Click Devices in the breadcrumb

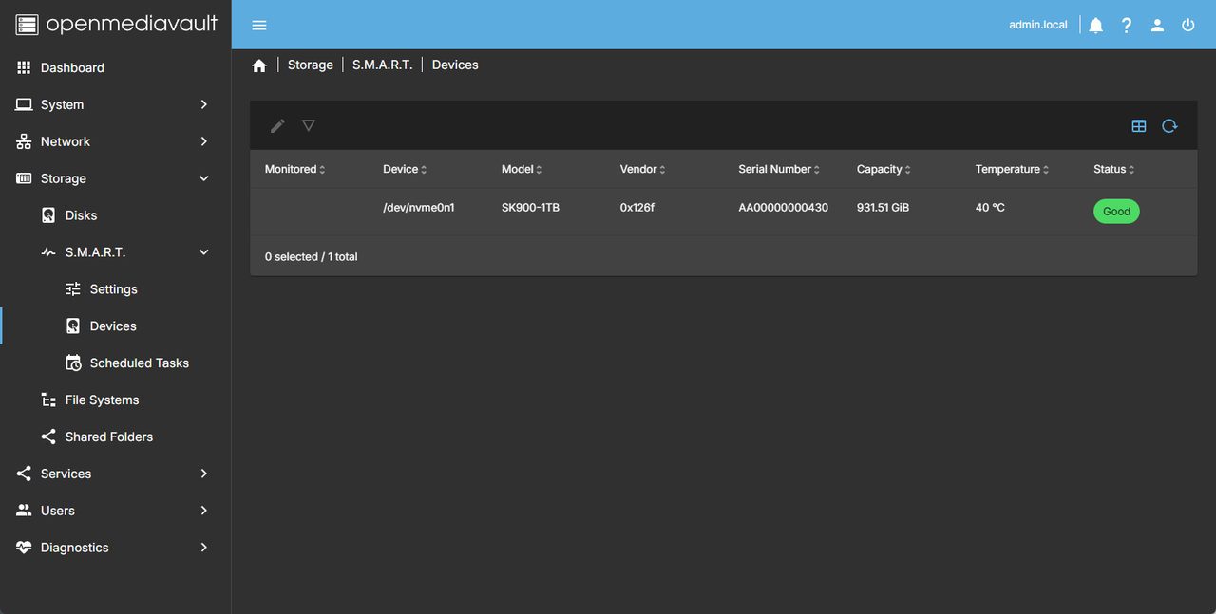click(455, 65)
